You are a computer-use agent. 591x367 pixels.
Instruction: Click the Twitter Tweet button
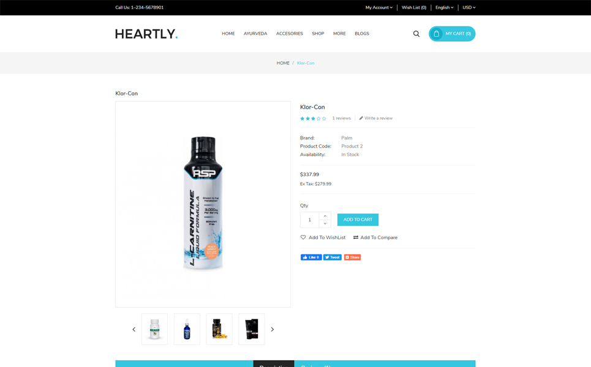[333, 258]
